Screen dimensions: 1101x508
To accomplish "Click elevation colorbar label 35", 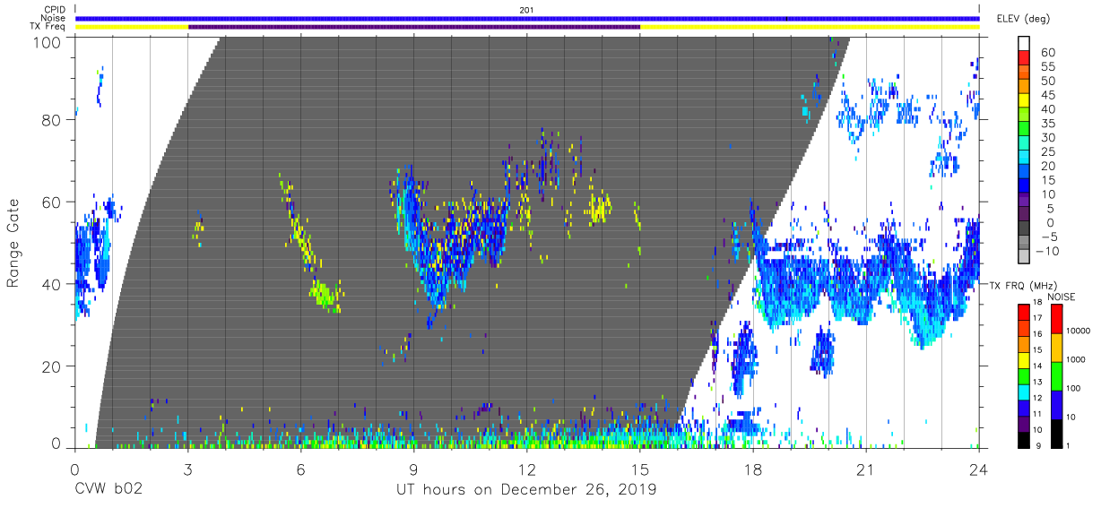I will click(x=1046, y=124).
